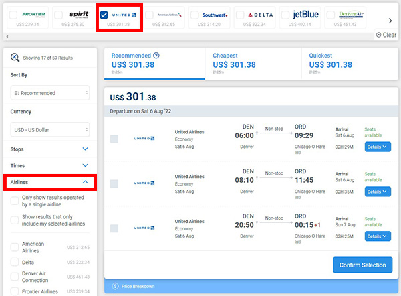Check the Spirit airline filter box
The height and width of the screenshot is (296, 401).
click(59, 15)
